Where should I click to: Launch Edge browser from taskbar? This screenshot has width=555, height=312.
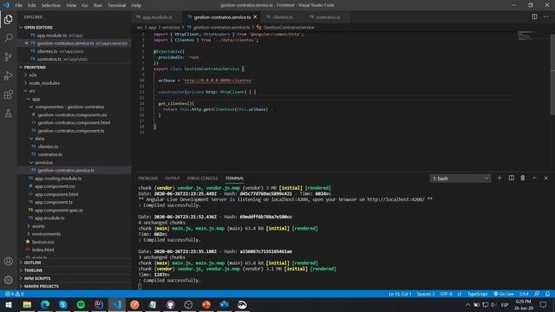tap(45, 304)
